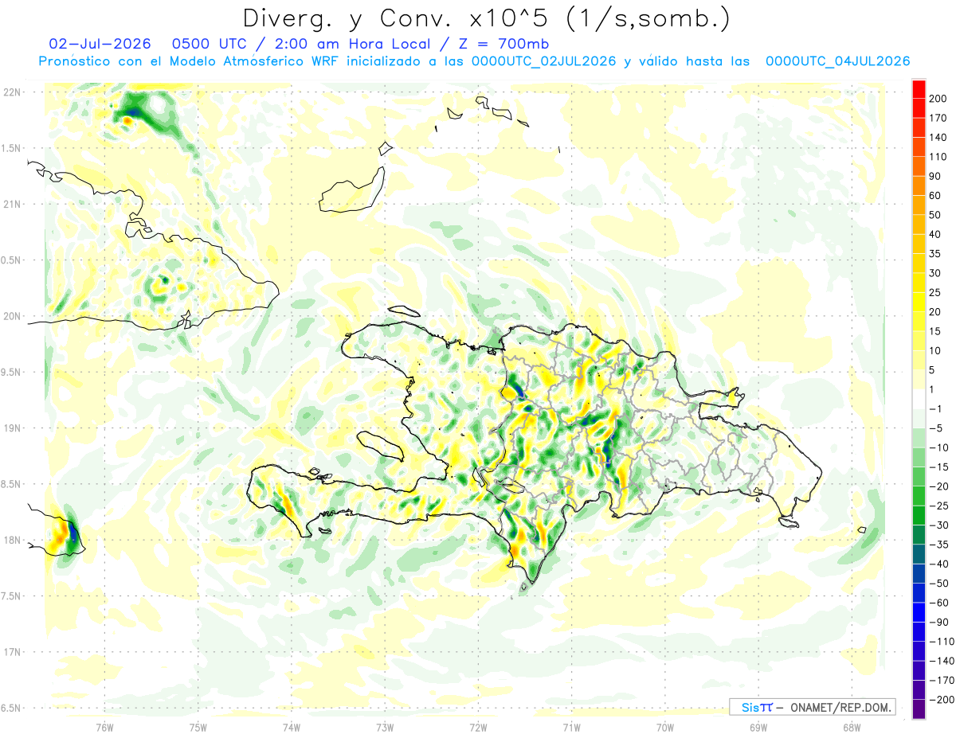
Task: Select the blue band between -60 and -90
Action: coord(919,612)
